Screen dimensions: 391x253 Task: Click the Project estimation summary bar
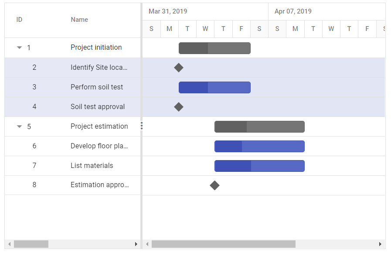pos(259,127)
